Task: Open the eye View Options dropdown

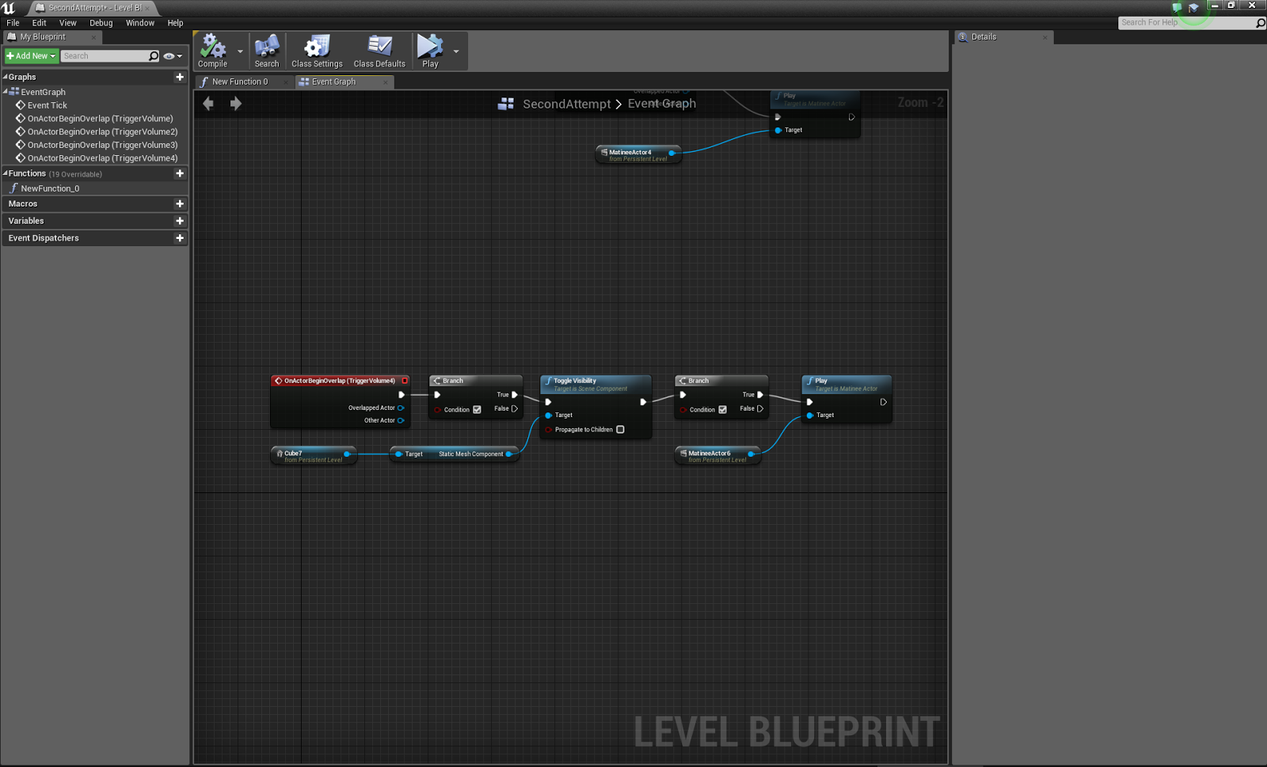Action: pyautogui.click(x=173, y=56)
